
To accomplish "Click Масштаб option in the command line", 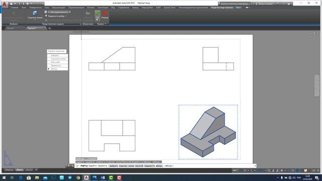I will (x=139, y=166).
